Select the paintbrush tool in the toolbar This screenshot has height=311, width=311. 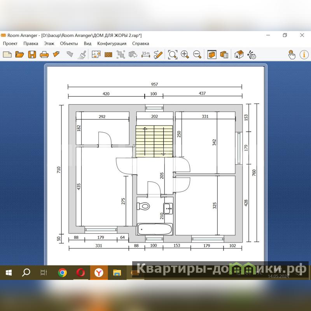click(x=82, y=54)
